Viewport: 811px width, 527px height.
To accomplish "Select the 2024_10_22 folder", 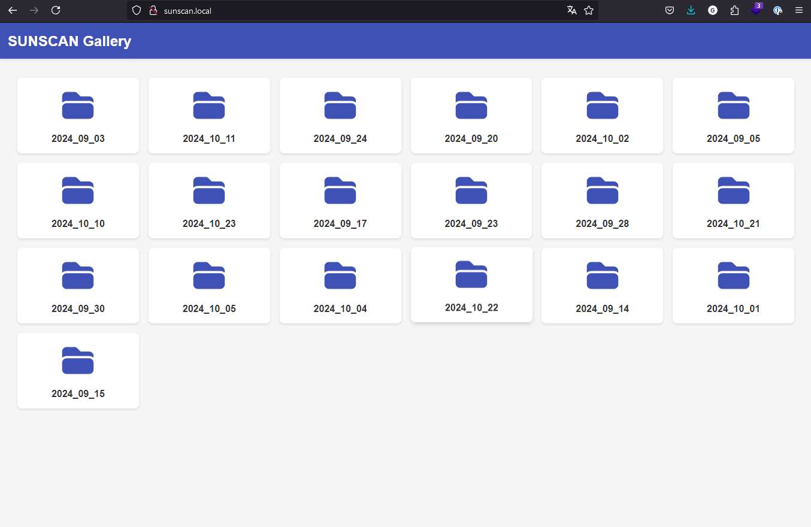I will (x=471, y=285).
